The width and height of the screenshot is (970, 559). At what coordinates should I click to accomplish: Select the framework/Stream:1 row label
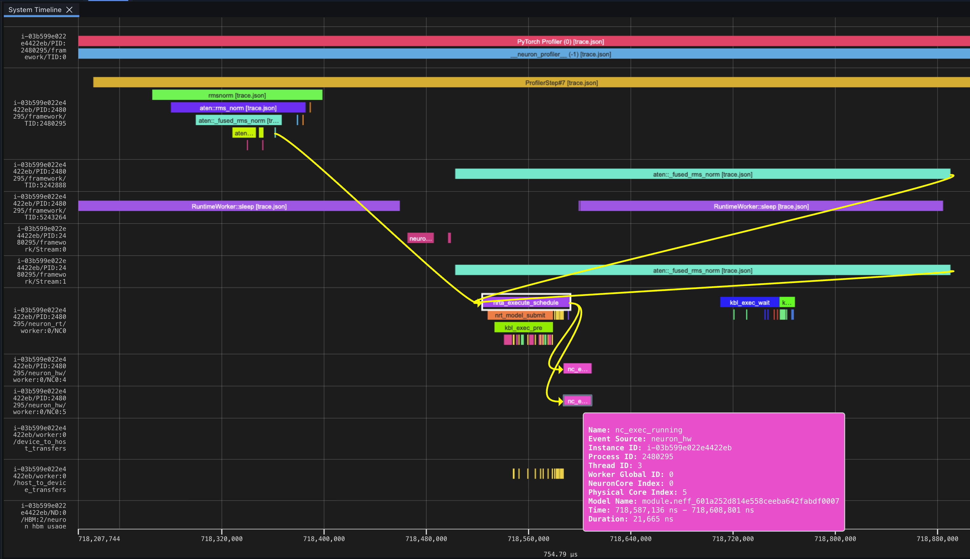pyautogui.click(x=41, y=271)
